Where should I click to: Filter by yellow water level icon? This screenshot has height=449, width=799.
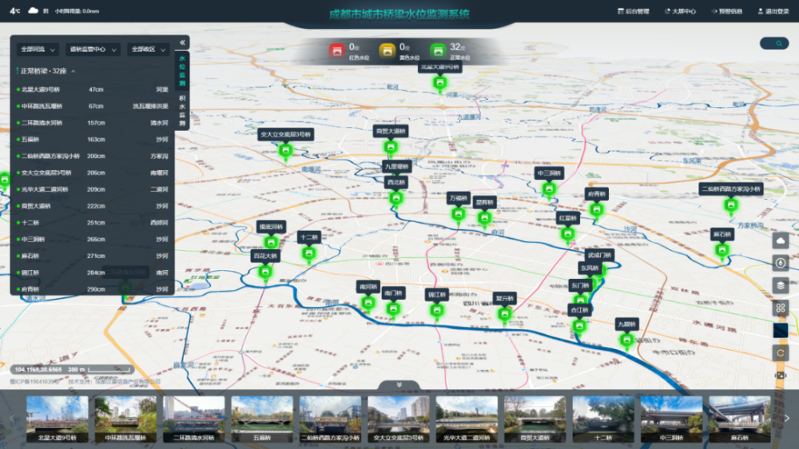pyautogui.click(x=388, y=50)
